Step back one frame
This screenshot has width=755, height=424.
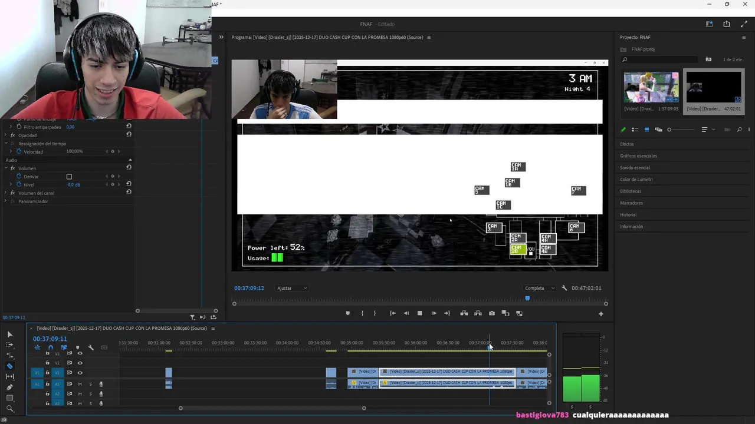point(406,313)
